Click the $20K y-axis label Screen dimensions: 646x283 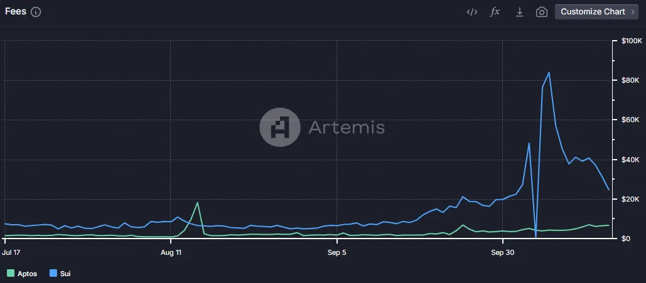coord(630,199)
